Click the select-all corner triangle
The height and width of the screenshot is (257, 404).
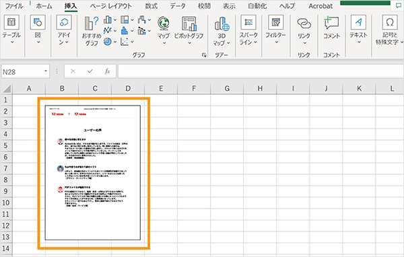(x=7, y=89)
